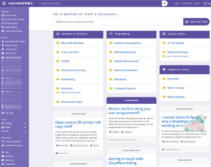Click the Community Center coffee cup icon
Image resolution: width=211 pixels, height=167 pixels.
tap(164, 70)
